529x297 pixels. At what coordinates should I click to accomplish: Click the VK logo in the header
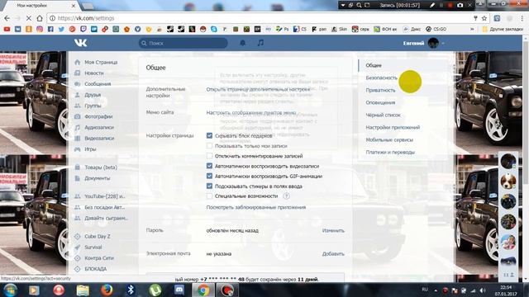click(81, 43)
